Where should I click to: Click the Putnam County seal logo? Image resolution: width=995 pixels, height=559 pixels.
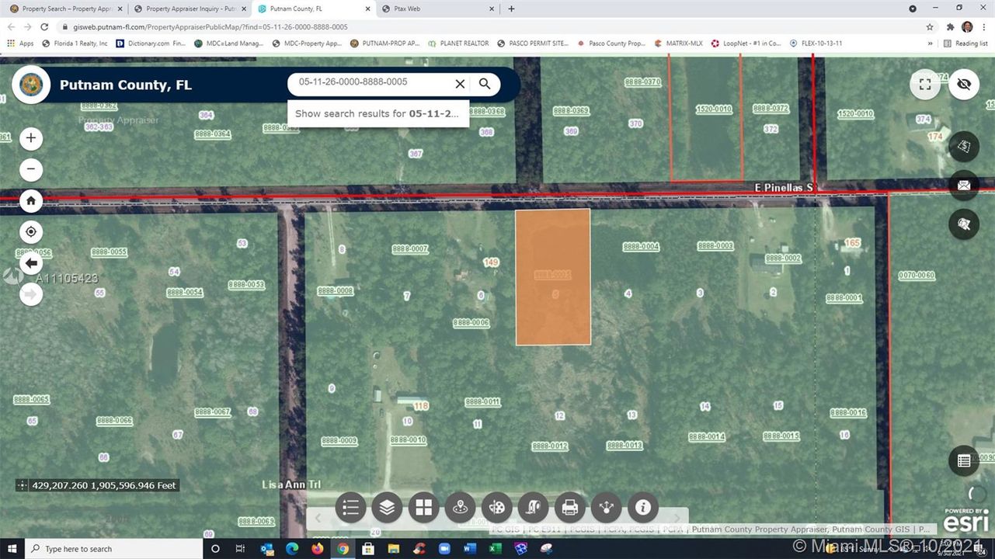point(31,85)
